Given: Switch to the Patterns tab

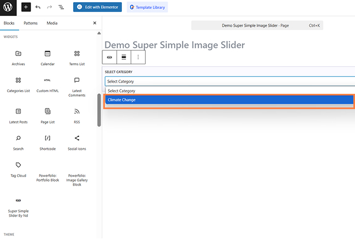Looking at the screenshot, I should [x=31, y=23].
